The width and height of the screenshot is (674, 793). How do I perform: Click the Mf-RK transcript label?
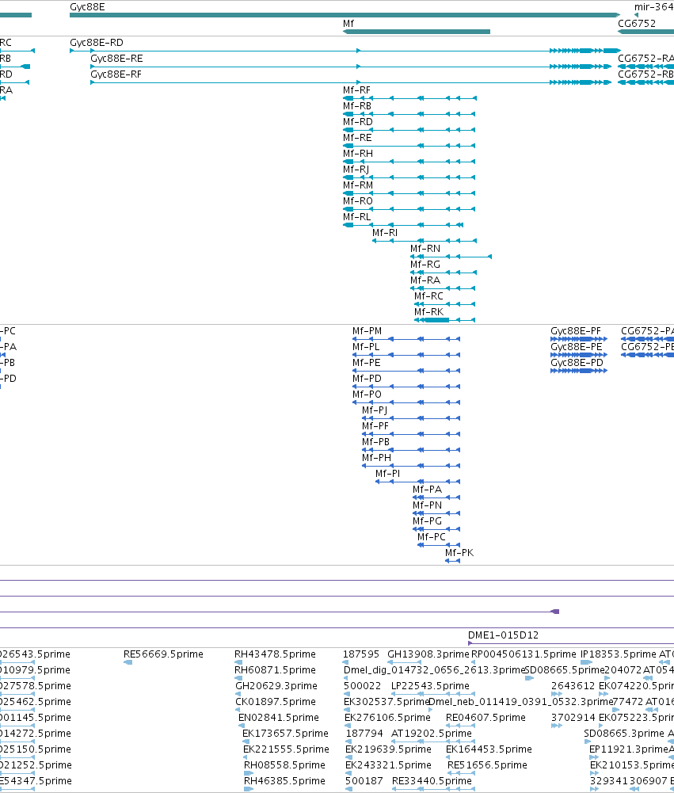tap(428, 312)
